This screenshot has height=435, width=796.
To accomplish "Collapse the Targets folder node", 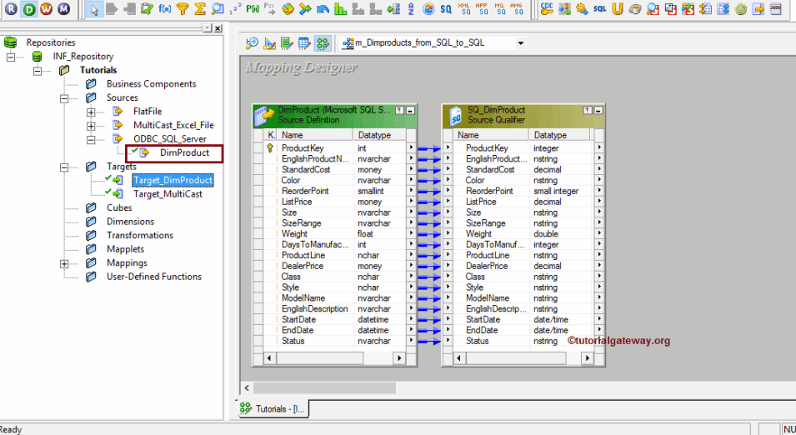I will click(x=64, y=167).
